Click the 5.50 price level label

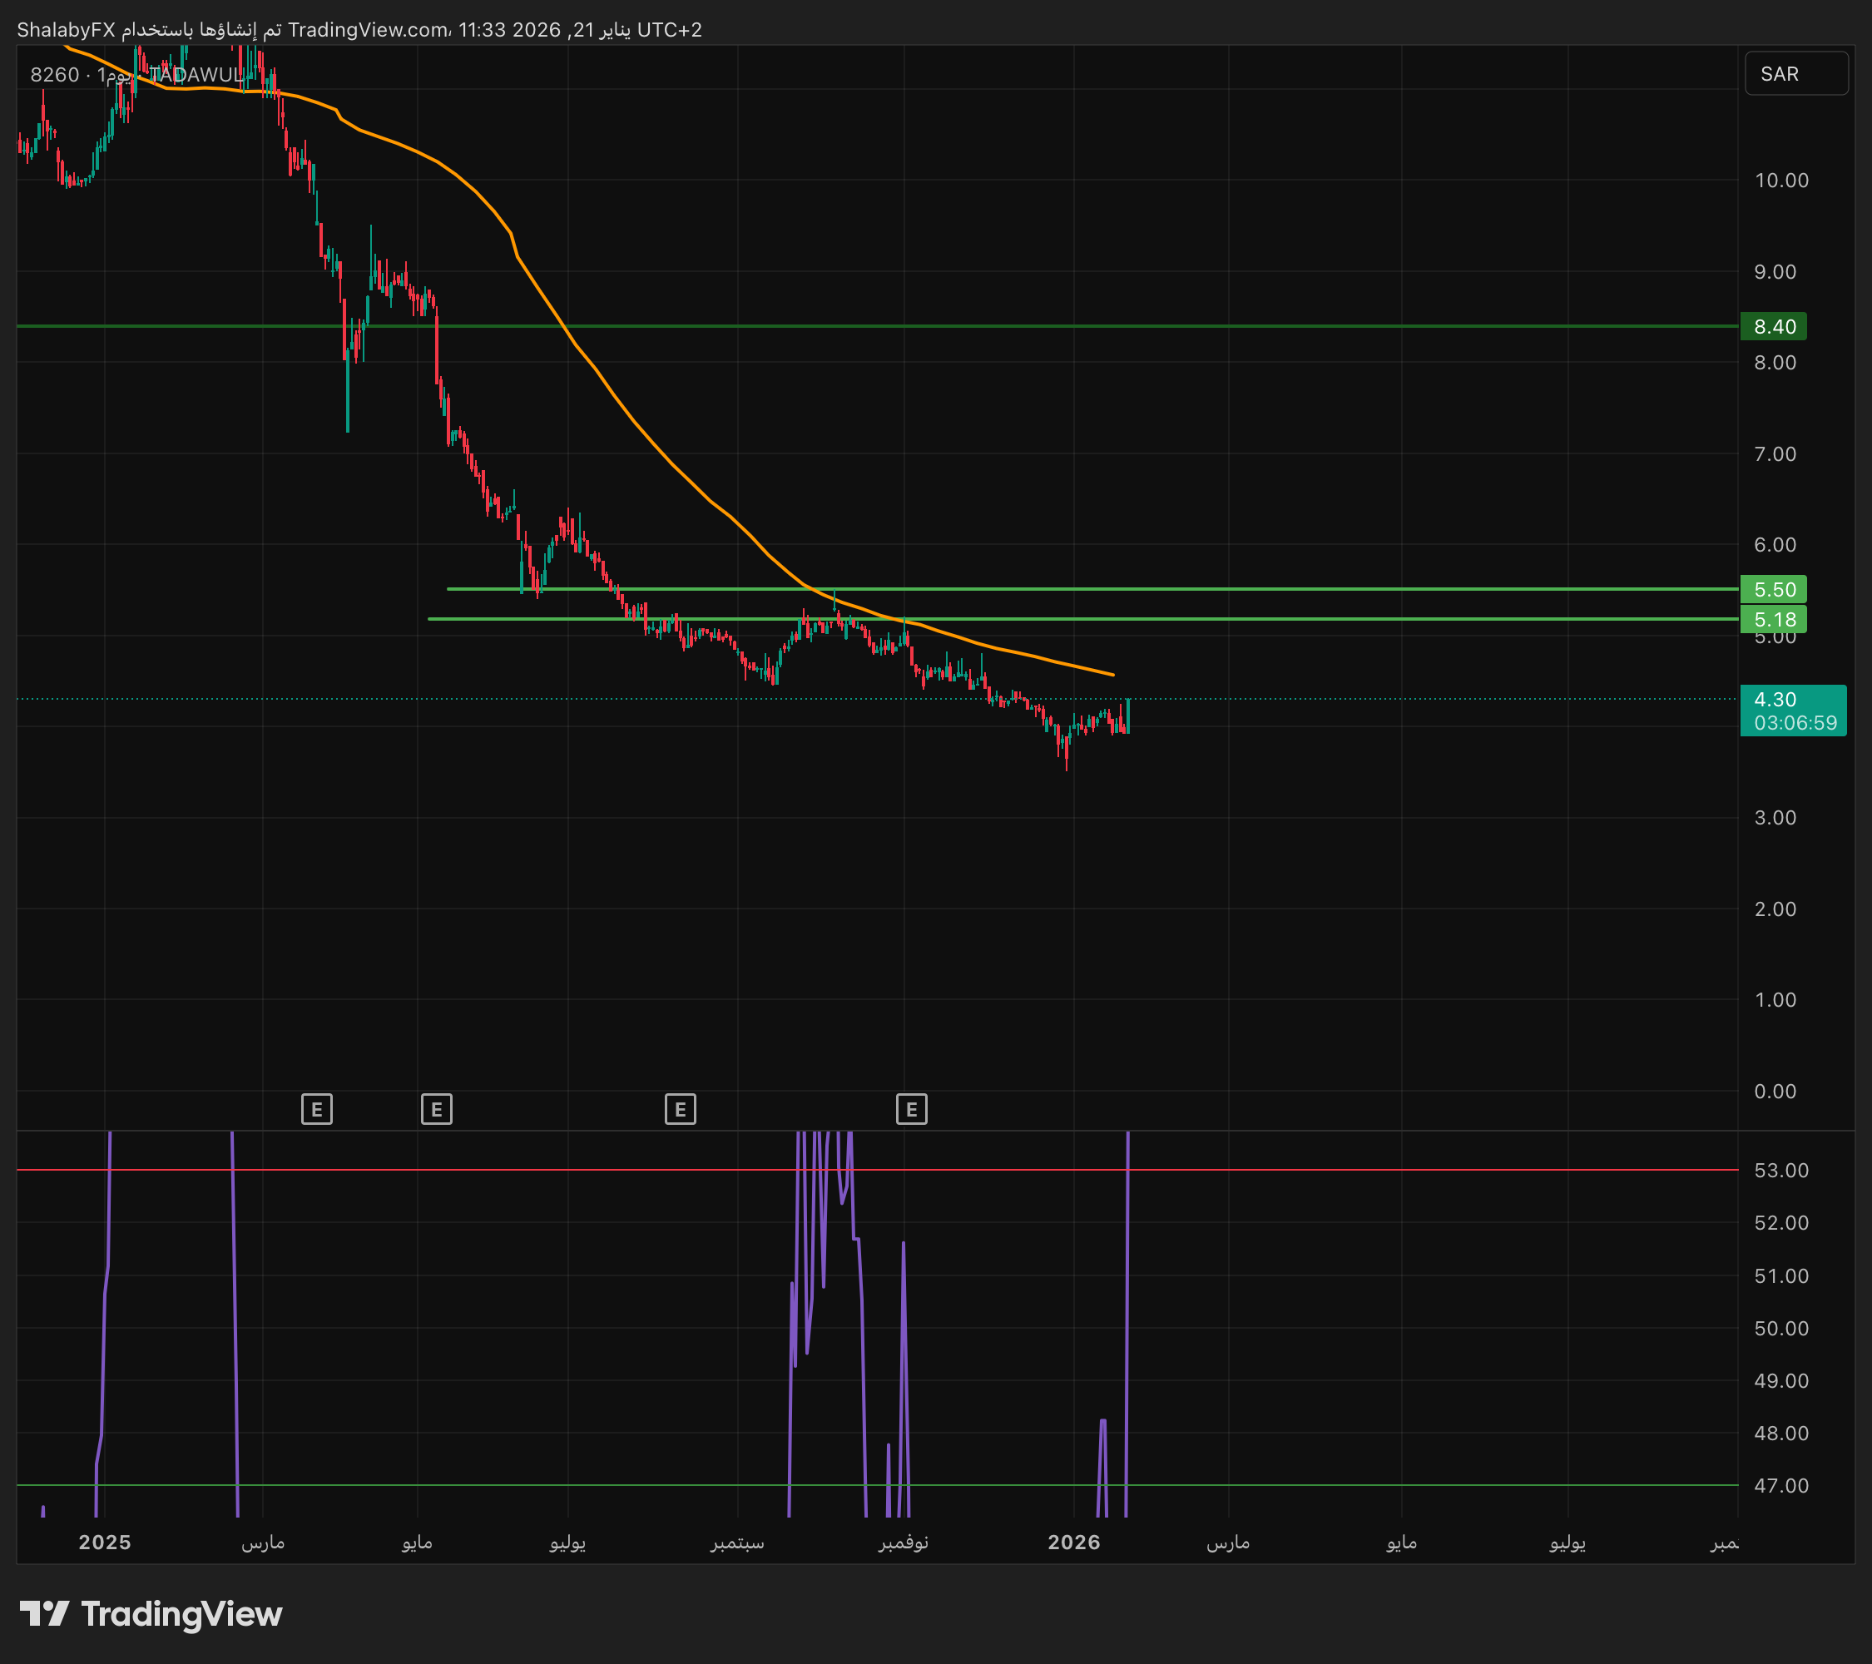[1773, 589]
